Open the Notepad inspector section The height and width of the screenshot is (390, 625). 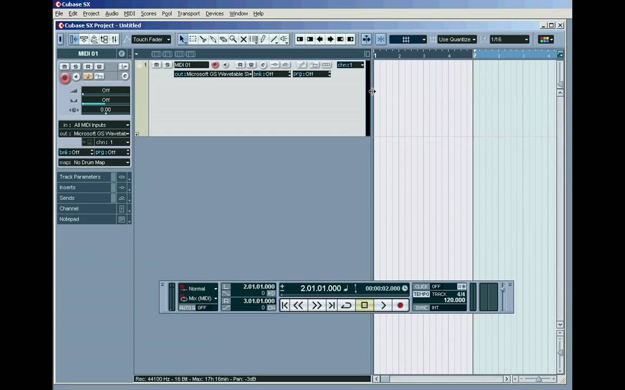86,219
